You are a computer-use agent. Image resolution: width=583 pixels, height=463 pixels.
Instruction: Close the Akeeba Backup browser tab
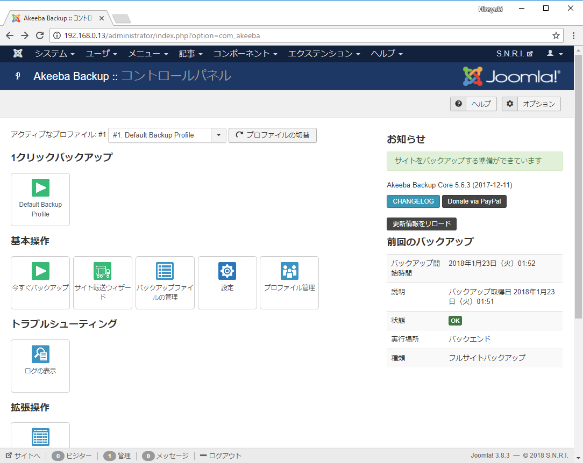102,18
